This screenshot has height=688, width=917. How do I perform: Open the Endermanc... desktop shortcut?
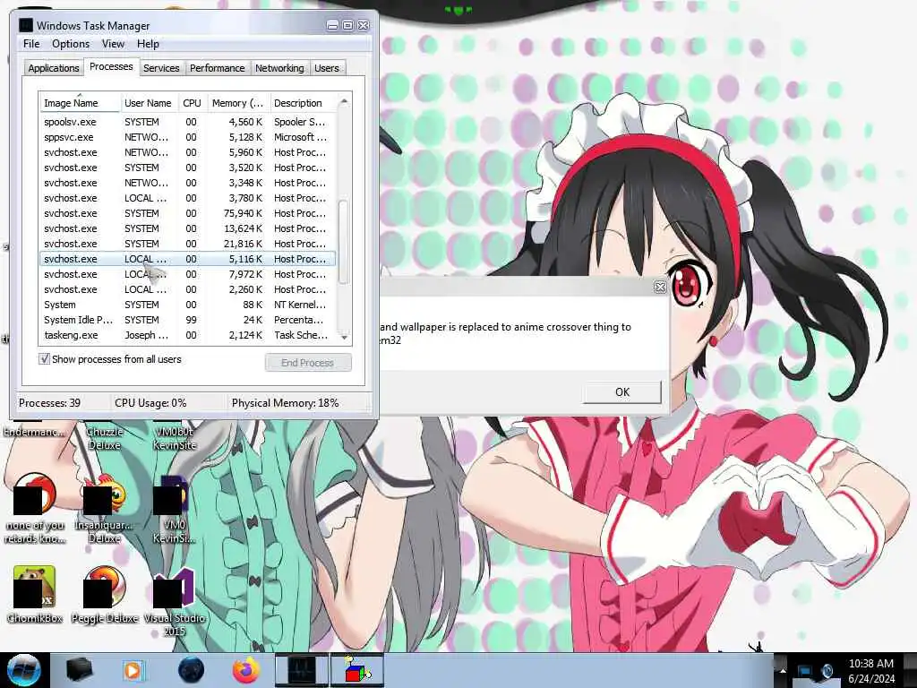[35, 432]
